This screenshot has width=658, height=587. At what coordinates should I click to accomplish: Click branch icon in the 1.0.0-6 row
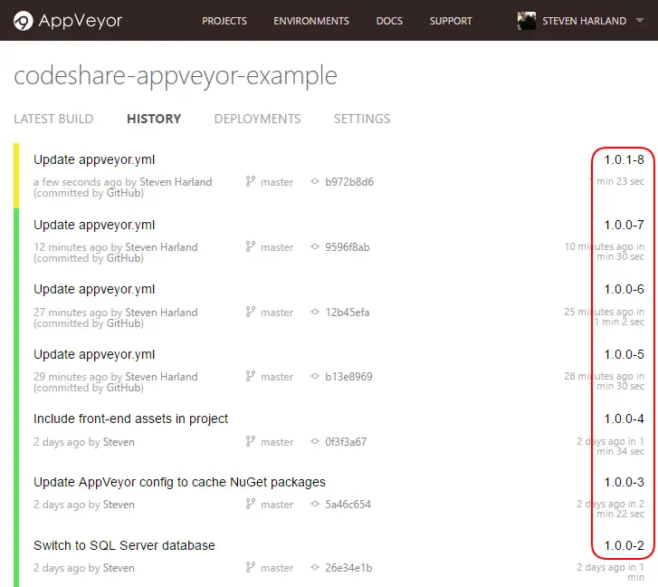[251, 313]
